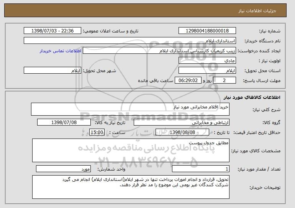
Task: Click the time field 15:00
Action: click(97, 132)
